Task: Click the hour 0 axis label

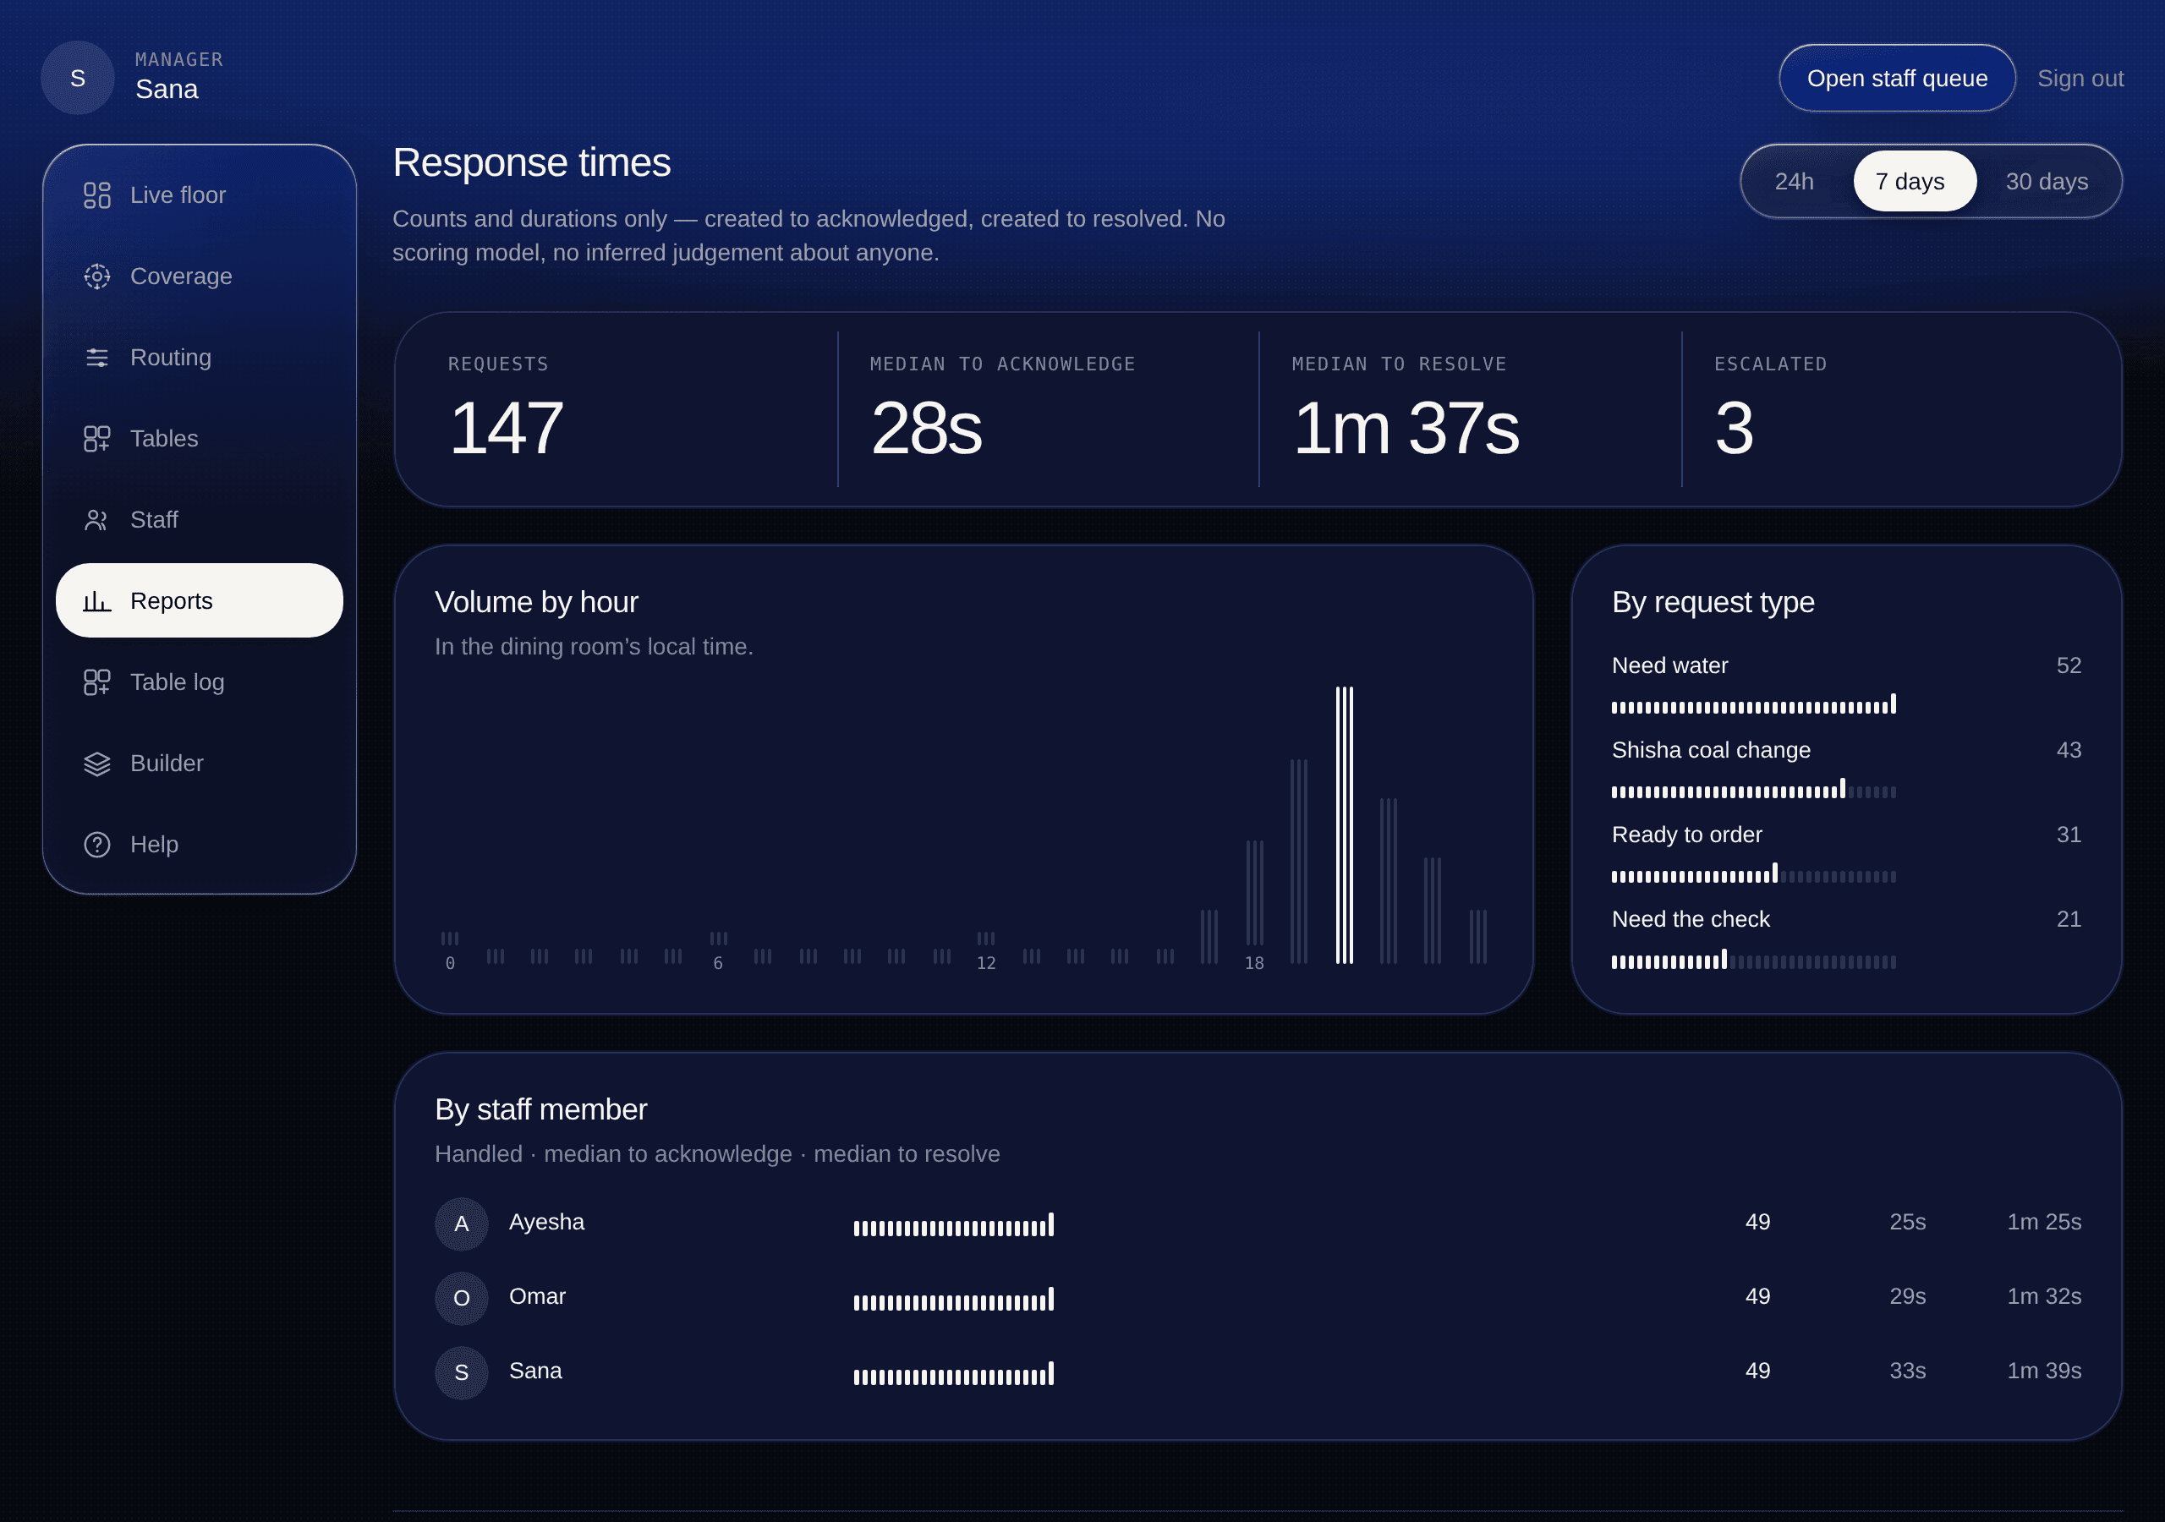Action: pyautogui.click(x=450, y=963)
